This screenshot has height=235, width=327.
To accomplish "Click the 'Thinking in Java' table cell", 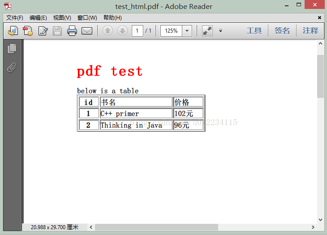I will pos(136,125).
